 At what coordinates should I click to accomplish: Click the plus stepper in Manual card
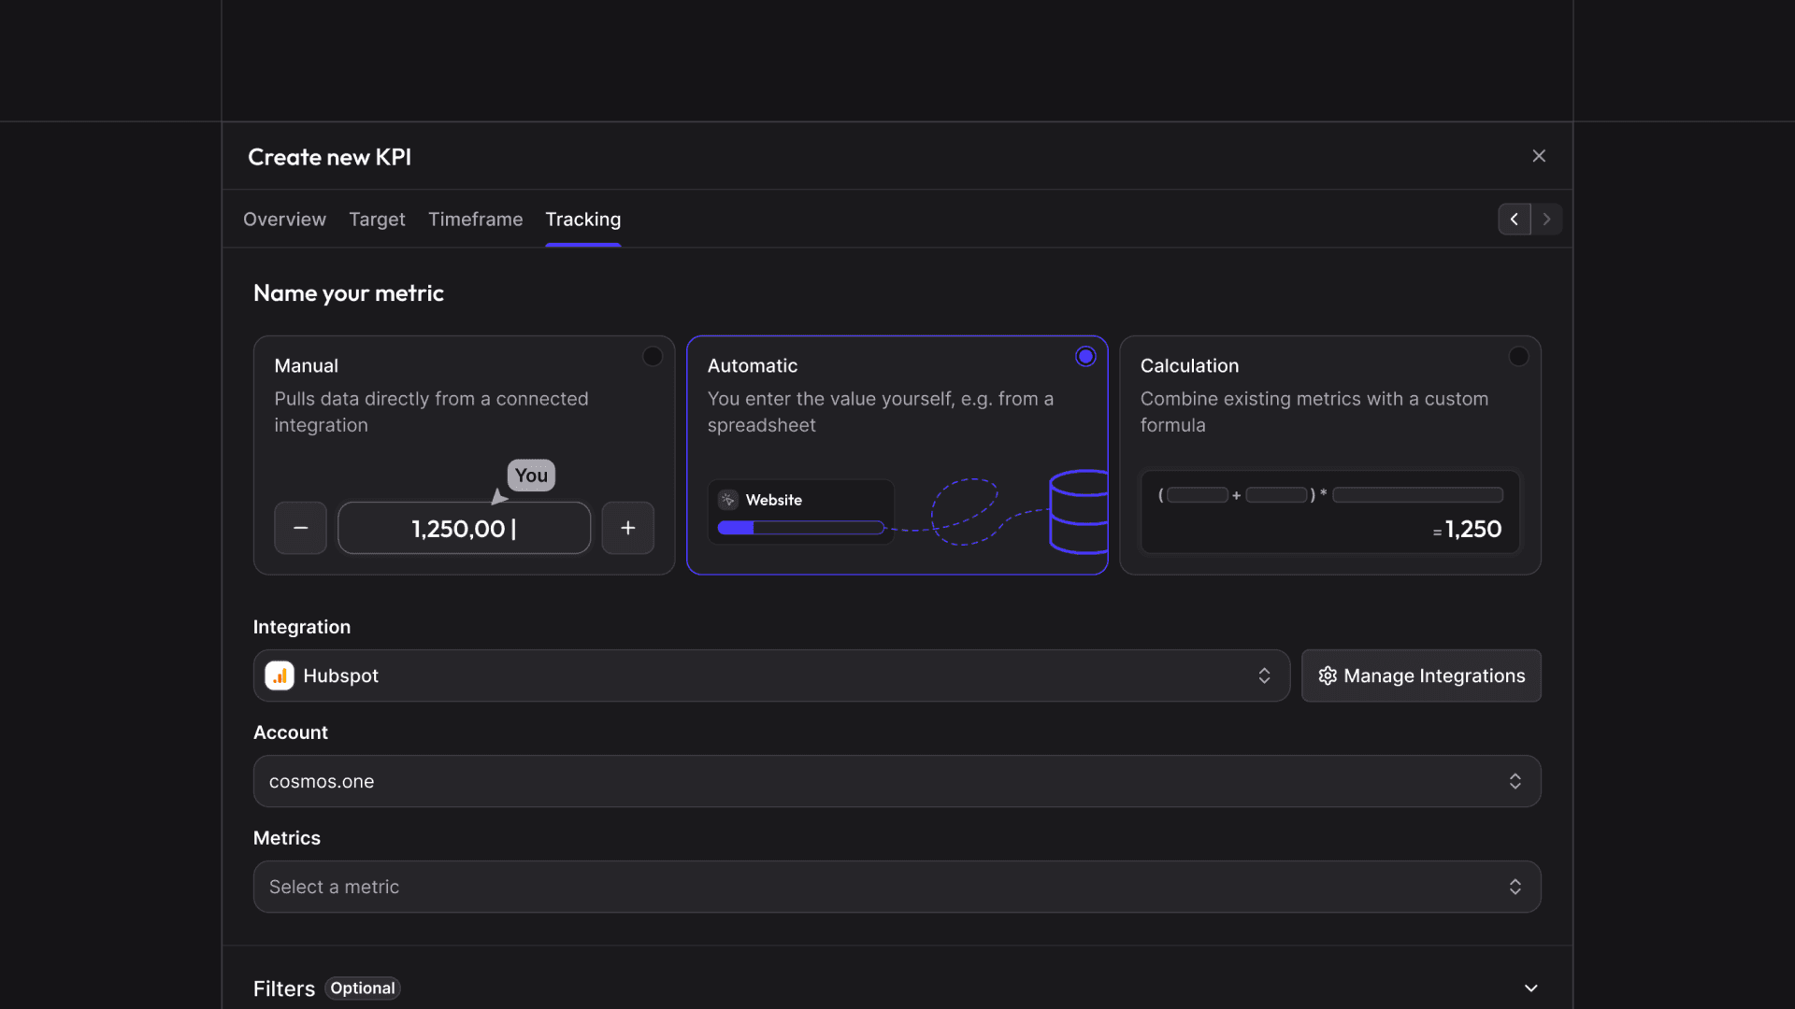coord(628,528)
